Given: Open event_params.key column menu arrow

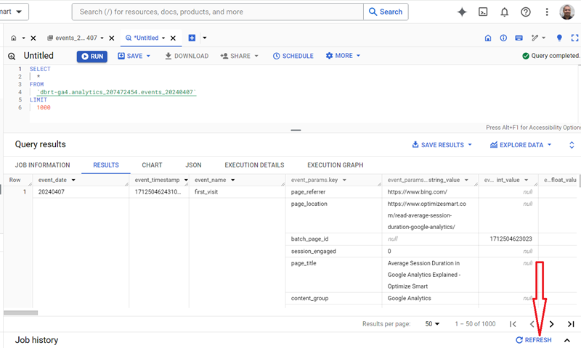Looking at the screenshot, I should [x=344, y=180].
